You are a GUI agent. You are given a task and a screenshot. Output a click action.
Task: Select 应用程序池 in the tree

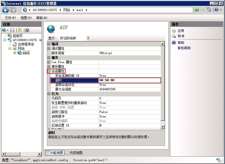point(26,44)
